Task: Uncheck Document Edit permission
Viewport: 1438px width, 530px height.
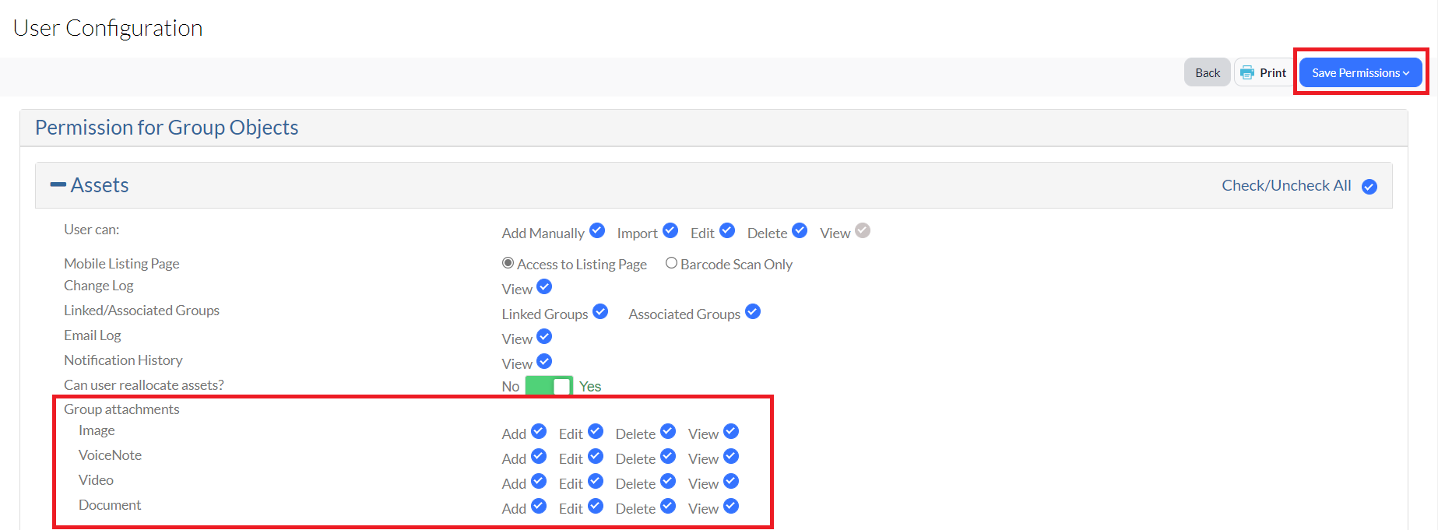Action: pyautogui.click(x=596, y=506)
